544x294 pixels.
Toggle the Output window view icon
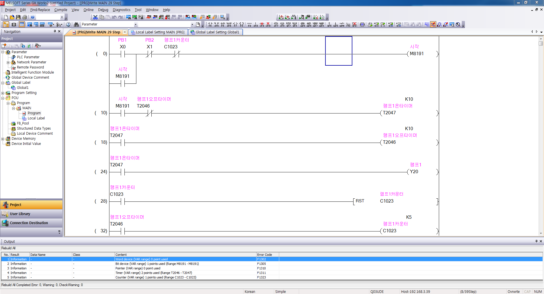pyautogui.click(x=22, y=25)
